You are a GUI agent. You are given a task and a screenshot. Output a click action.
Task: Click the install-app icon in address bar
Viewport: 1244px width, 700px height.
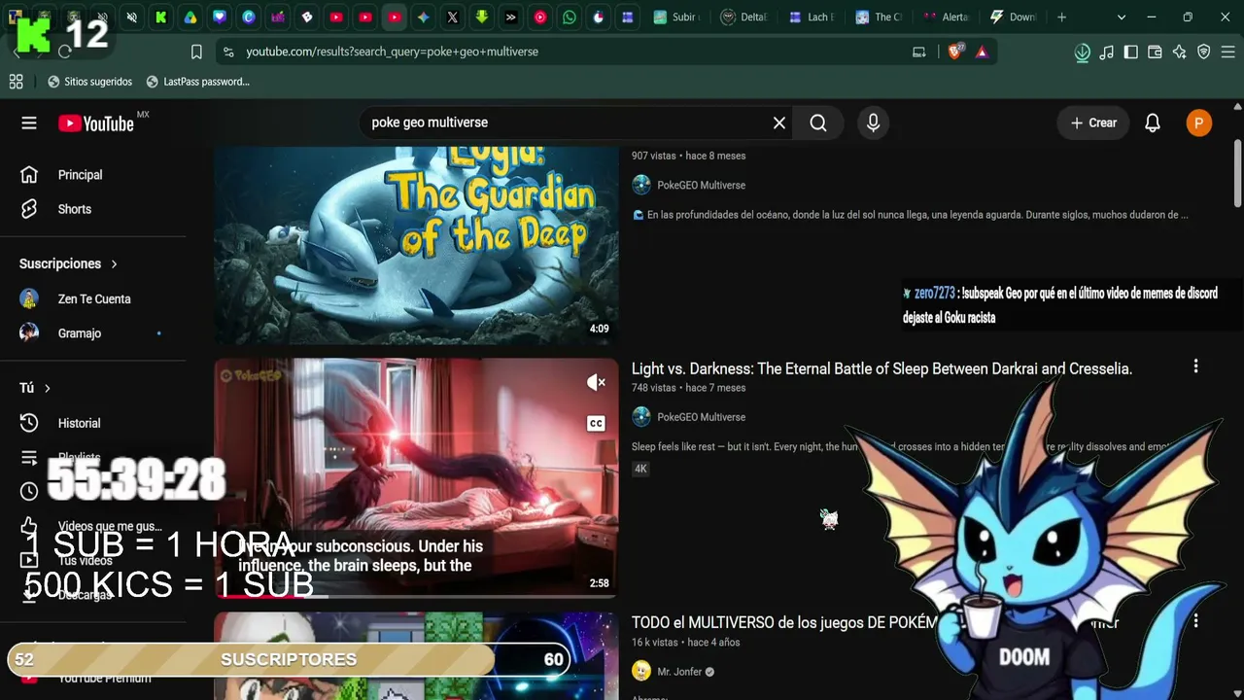[918, 52]
